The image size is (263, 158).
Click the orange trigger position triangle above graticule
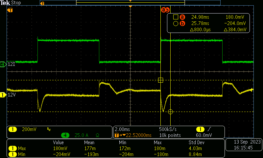(131, 7)
